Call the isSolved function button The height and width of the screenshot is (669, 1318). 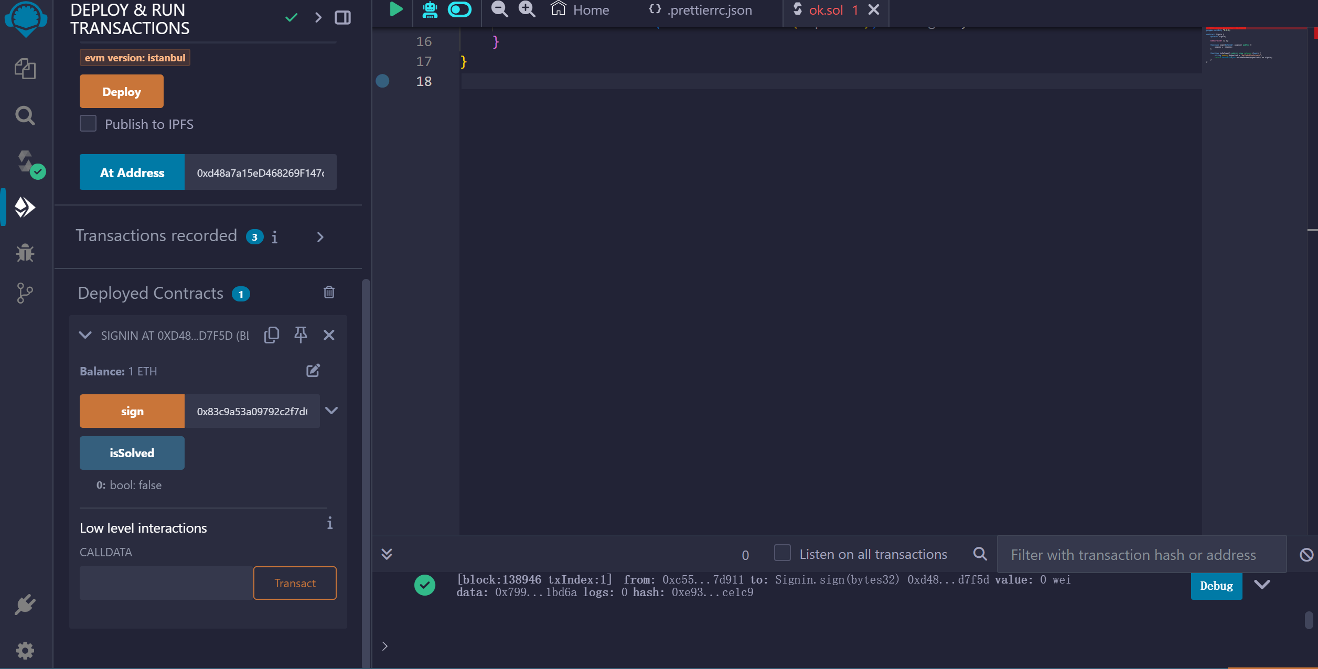click(x=132, y=453)
